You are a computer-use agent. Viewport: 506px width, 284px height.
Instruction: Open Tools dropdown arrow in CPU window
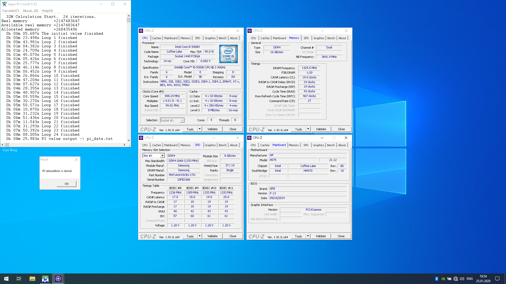pos(200,129)
